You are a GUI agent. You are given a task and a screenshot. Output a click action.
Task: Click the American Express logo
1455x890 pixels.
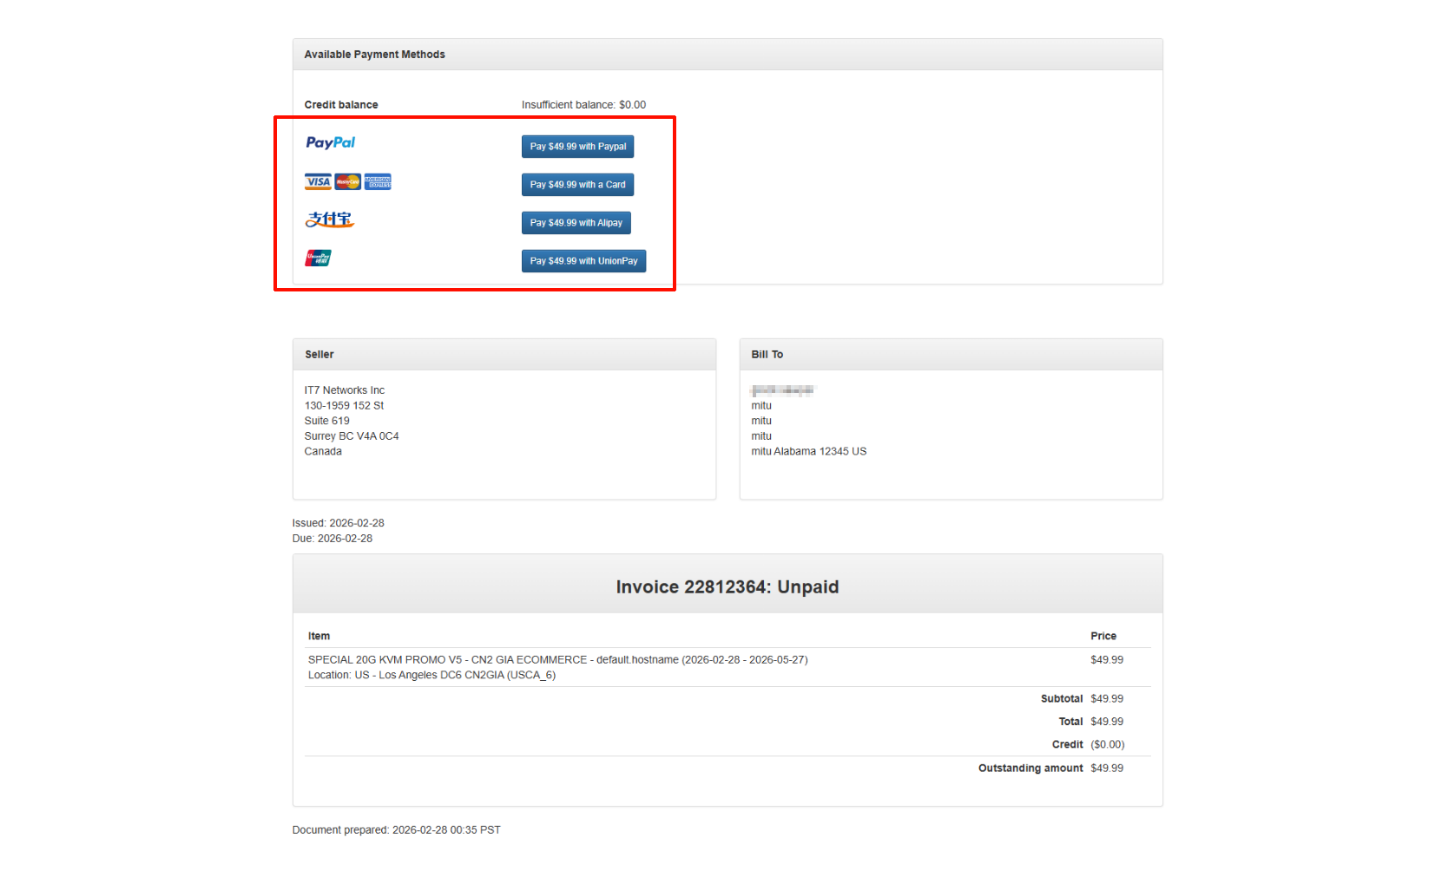click(378, 181)
